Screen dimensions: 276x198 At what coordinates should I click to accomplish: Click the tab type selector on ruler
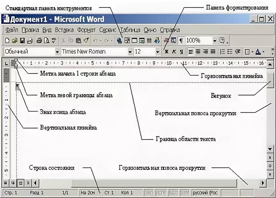(6, 63)
